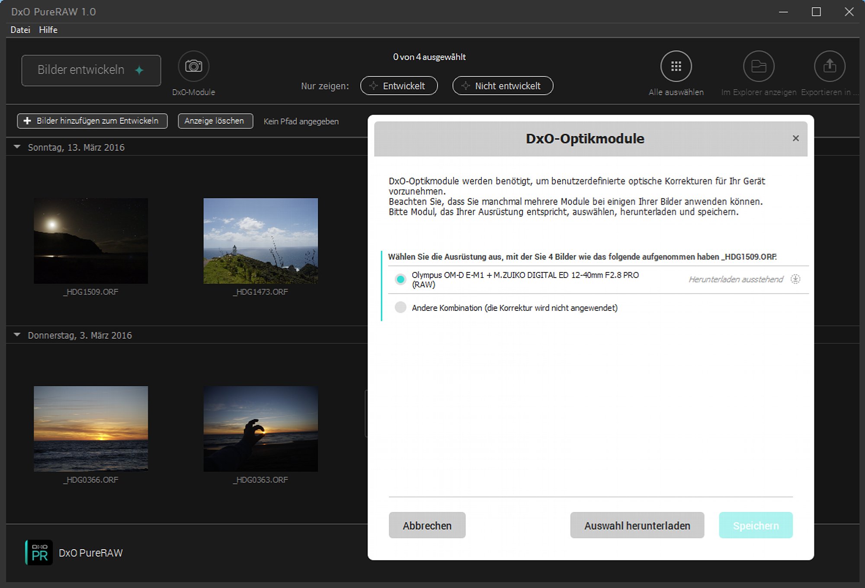The width and height of the screenshot is (865, 588).
Task: Close the DxO-Optikmodule dialog with X
Action: pyautogui.click(x=795, y=138)
